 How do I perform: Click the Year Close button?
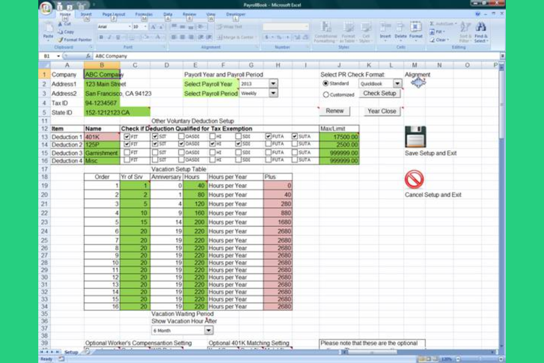tap(382, 111)
